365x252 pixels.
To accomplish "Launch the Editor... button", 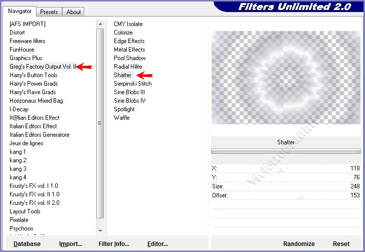I will click(x=157, y=244).
